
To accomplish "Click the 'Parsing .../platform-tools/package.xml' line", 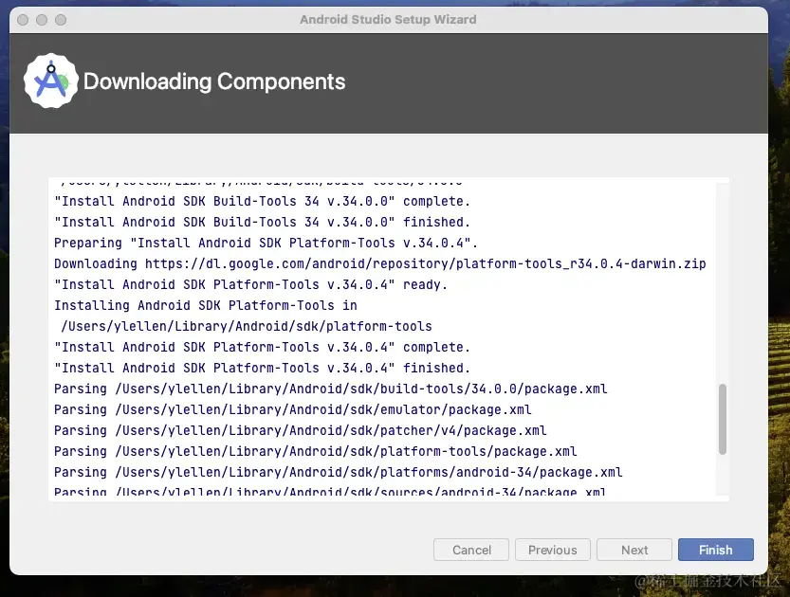I will 316,451.
